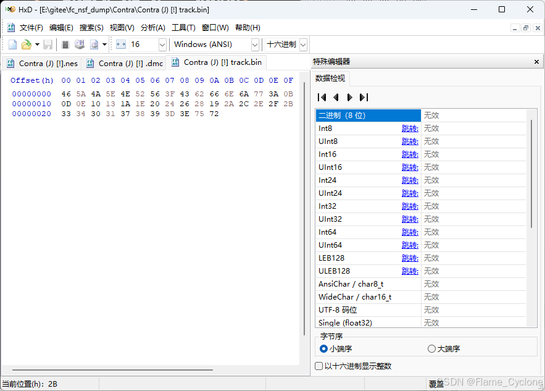
Task: Click the 跳转 link for Int8
Action: click(x=410, y=128)
